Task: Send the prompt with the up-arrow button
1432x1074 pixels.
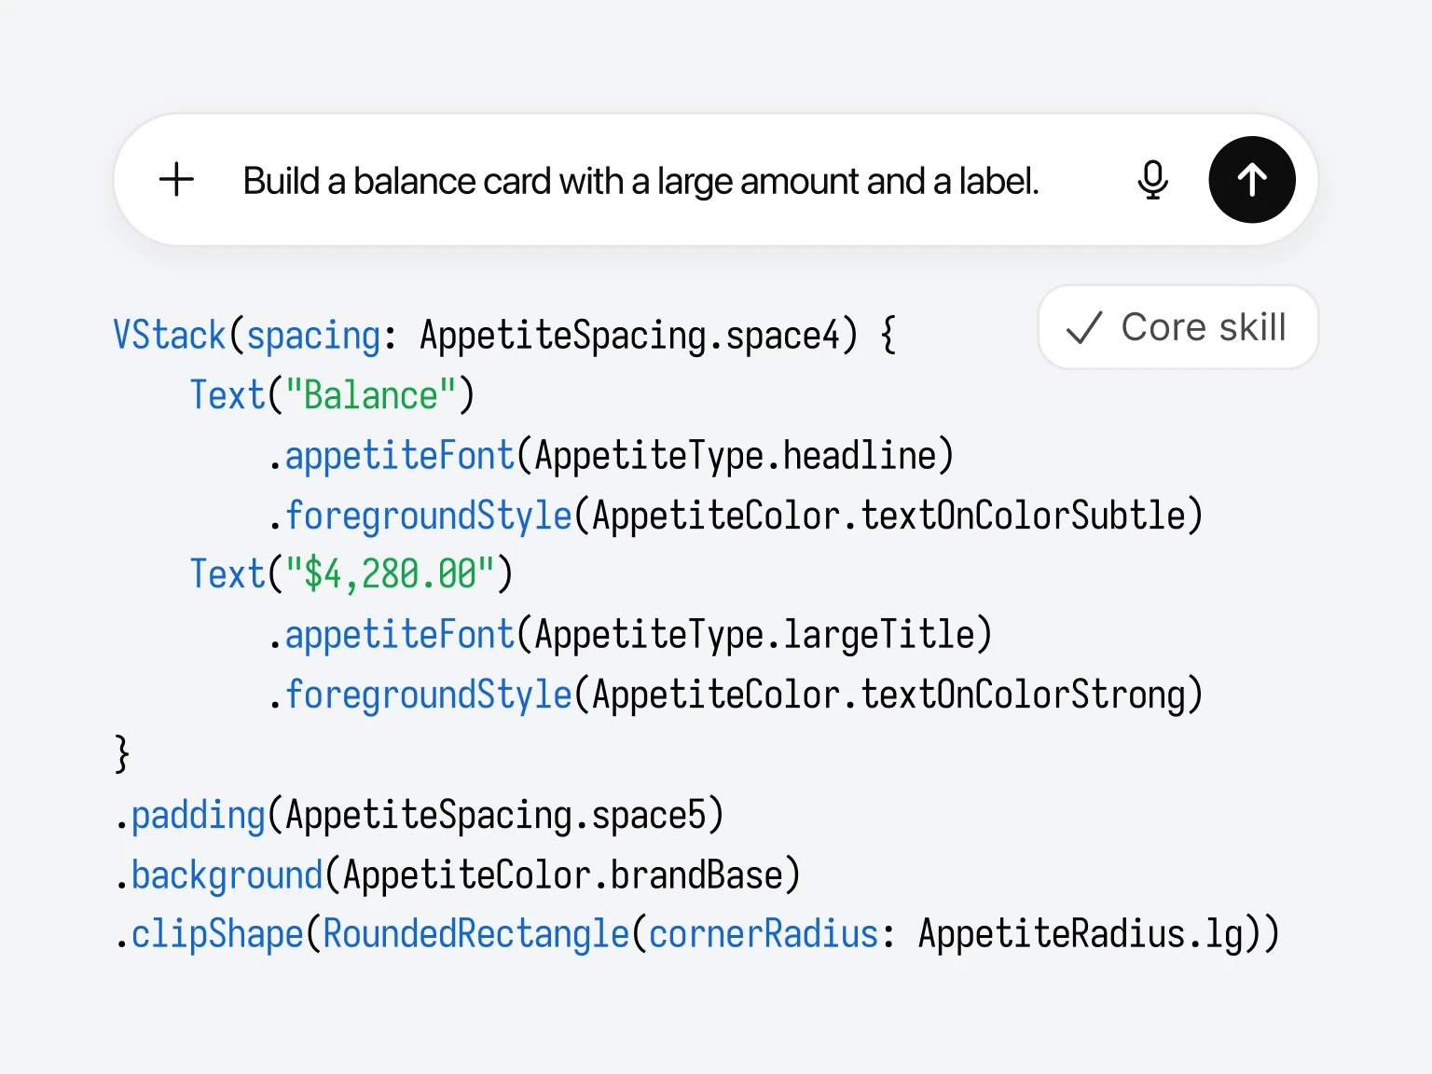Action: pos(1252,180)
